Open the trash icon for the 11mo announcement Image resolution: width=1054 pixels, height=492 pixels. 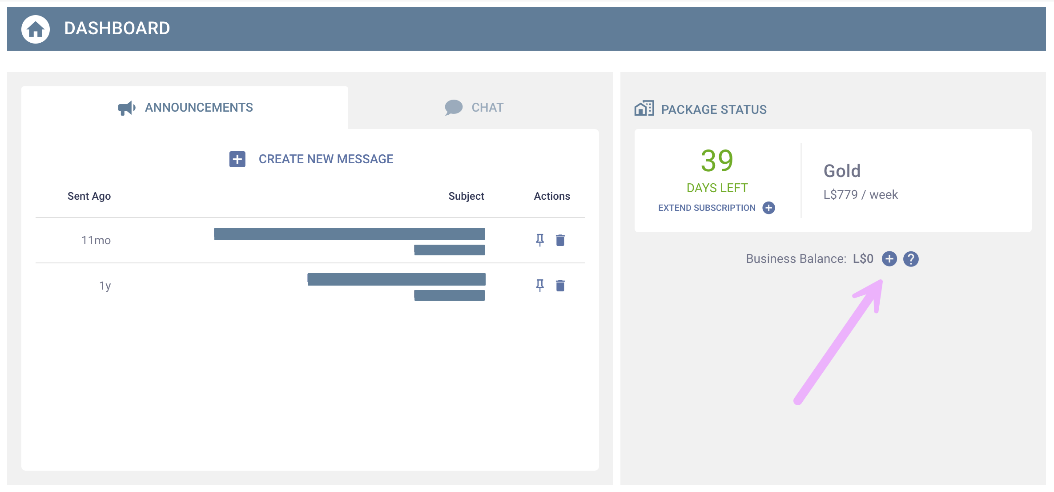[x=560, y=240]
